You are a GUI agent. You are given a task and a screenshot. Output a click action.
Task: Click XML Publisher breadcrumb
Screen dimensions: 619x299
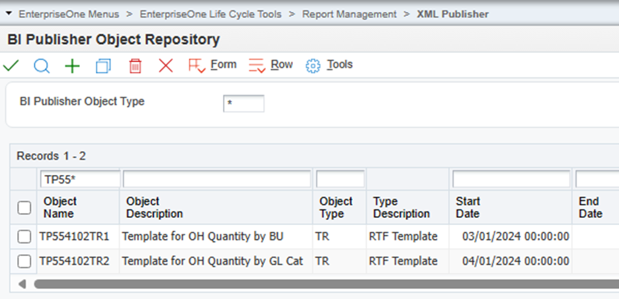[453, 15]
